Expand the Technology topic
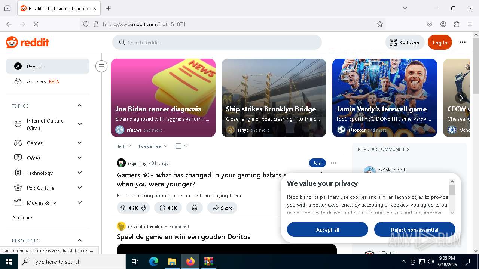 coord(80,173)
